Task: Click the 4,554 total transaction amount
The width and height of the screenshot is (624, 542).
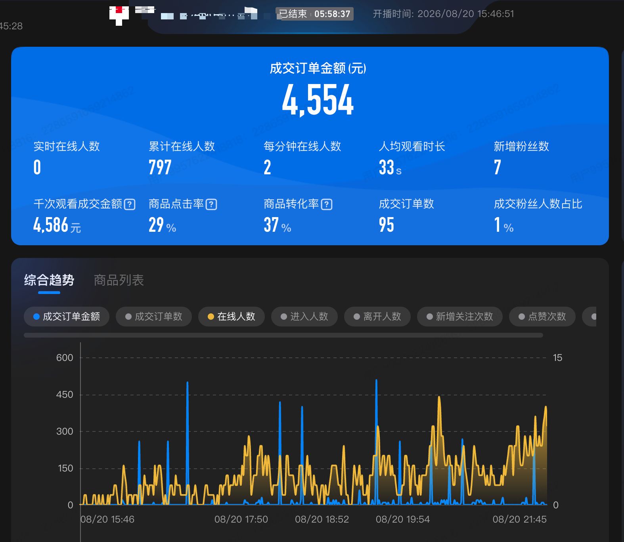Action: tap(318, 100)
